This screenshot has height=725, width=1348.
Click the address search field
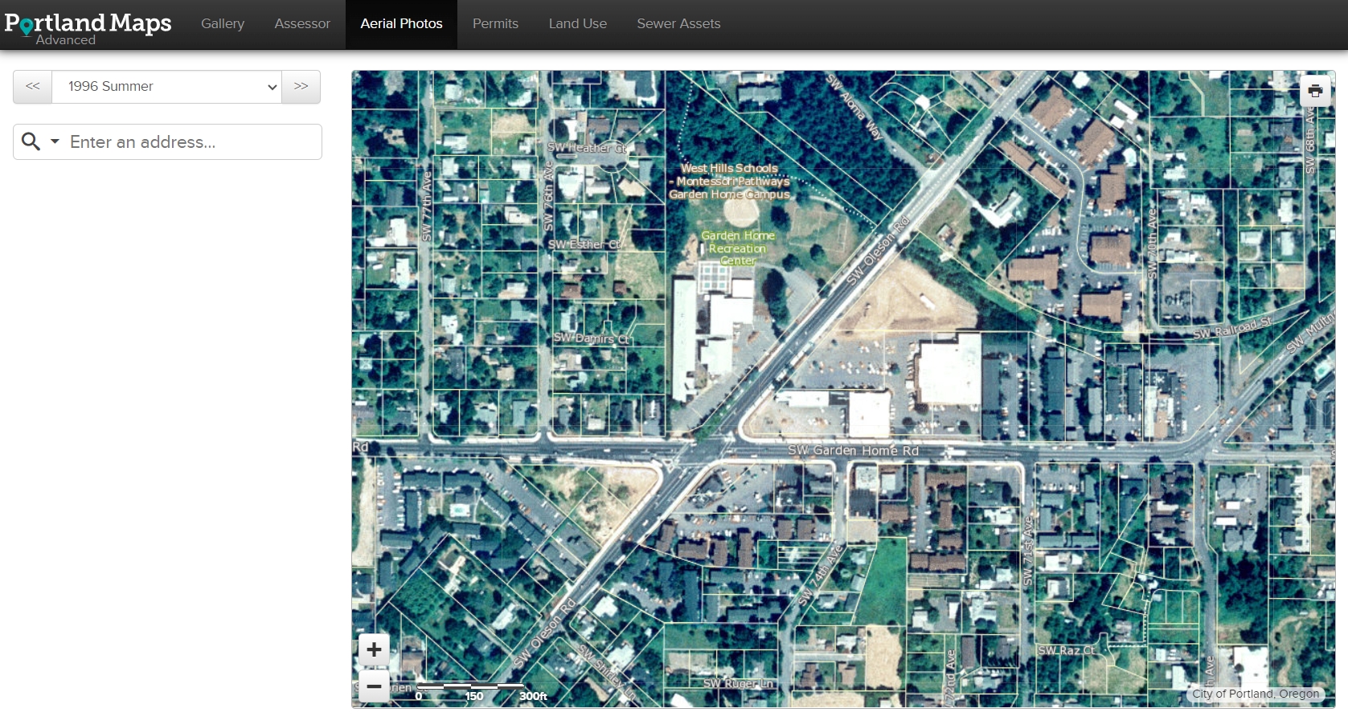pyautogui.click(x=191, y=142)
